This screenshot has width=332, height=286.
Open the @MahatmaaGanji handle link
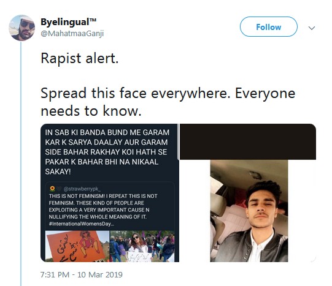click(72, 34)
